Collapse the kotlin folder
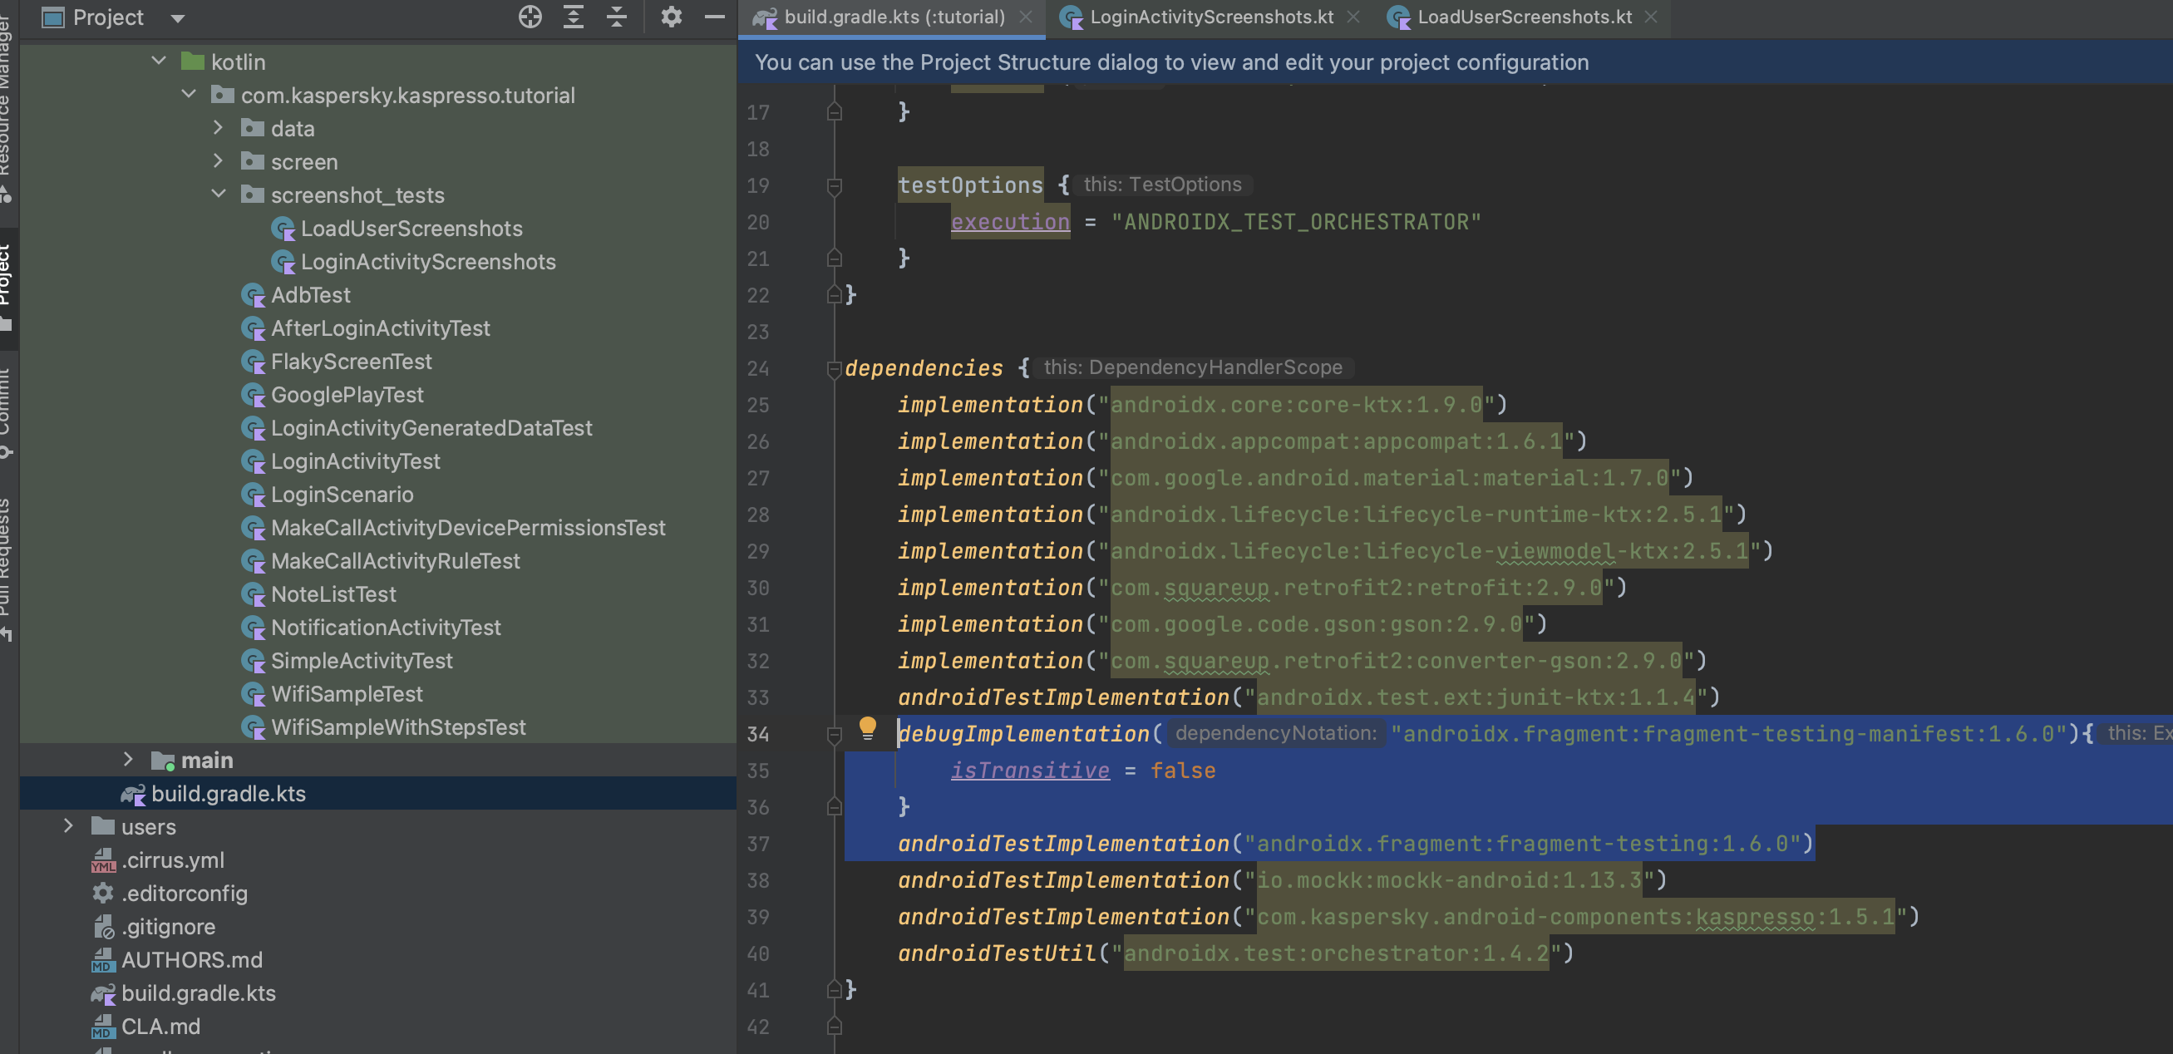The width and height of the screenshot is (2173, 1054). [x=159, y=61]
